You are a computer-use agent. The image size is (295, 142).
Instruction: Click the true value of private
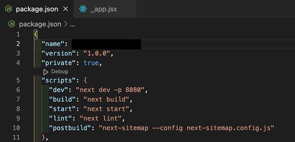pos(91,63)
